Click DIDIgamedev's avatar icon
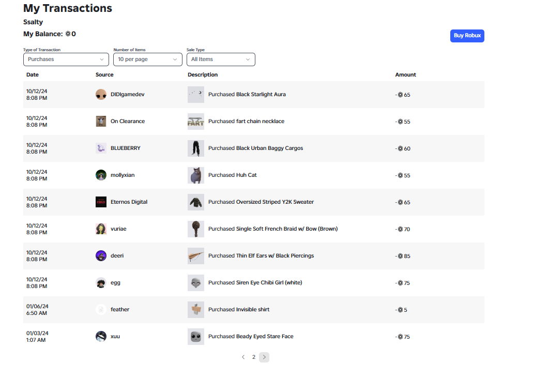 tap(101, 94)
